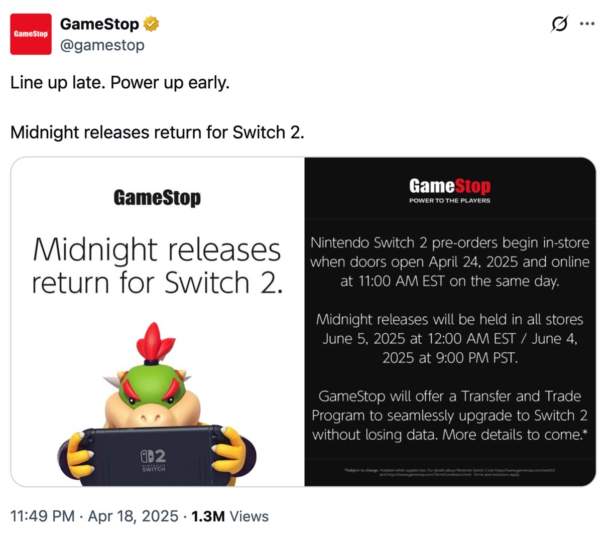The height and width of the screenshot is (535, 613).
Task: Click the gold verified badge beside GameStop
Action: 151,24
